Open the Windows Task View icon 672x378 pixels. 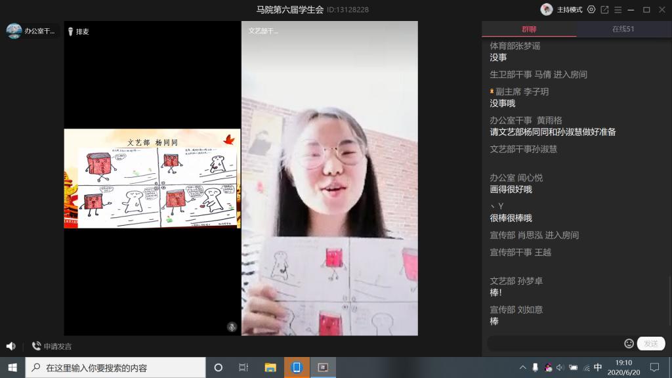[243, 367]
